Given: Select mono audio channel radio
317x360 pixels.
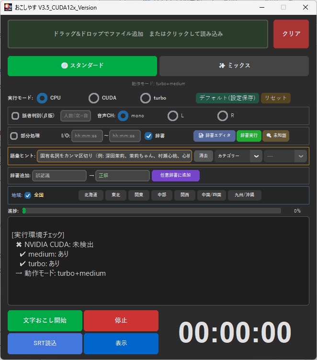Looking at the screenshot, I should [123, 116].
